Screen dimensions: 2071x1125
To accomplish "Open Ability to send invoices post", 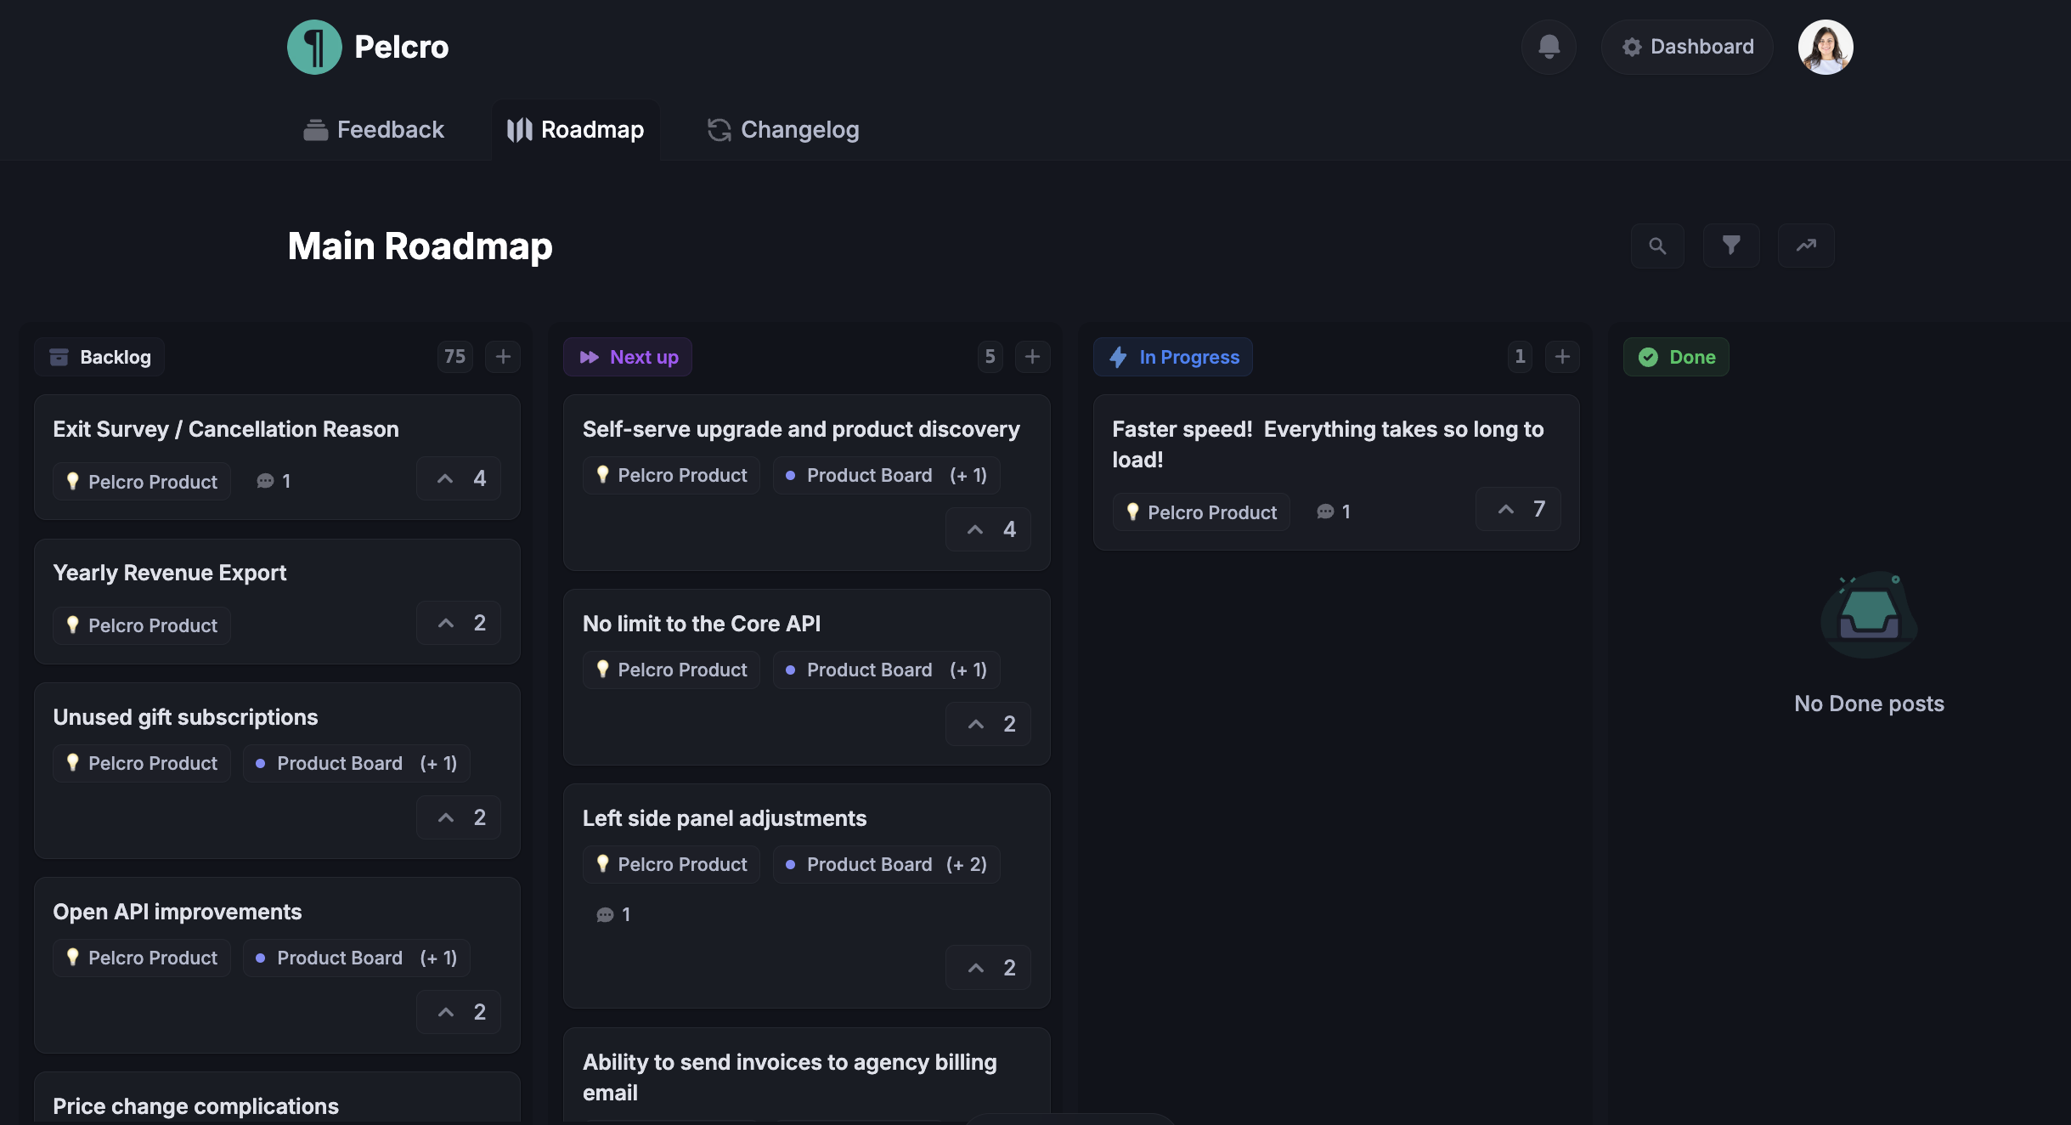I will 790,1077.
